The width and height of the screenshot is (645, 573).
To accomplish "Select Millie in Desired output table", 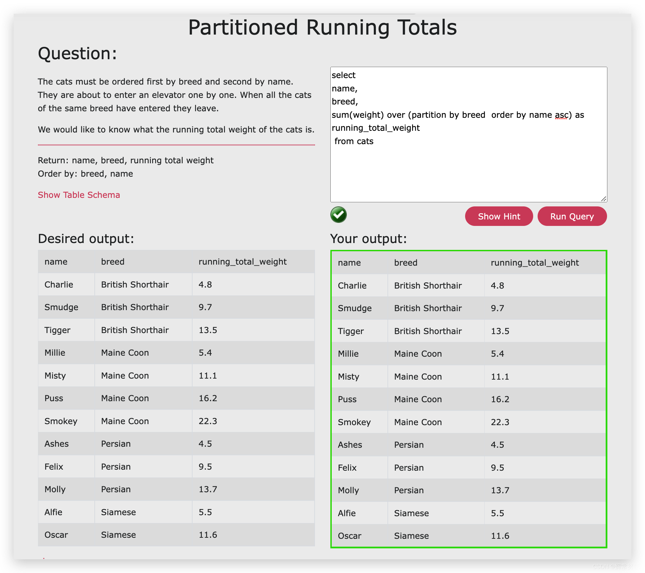I will coord(55,353).
